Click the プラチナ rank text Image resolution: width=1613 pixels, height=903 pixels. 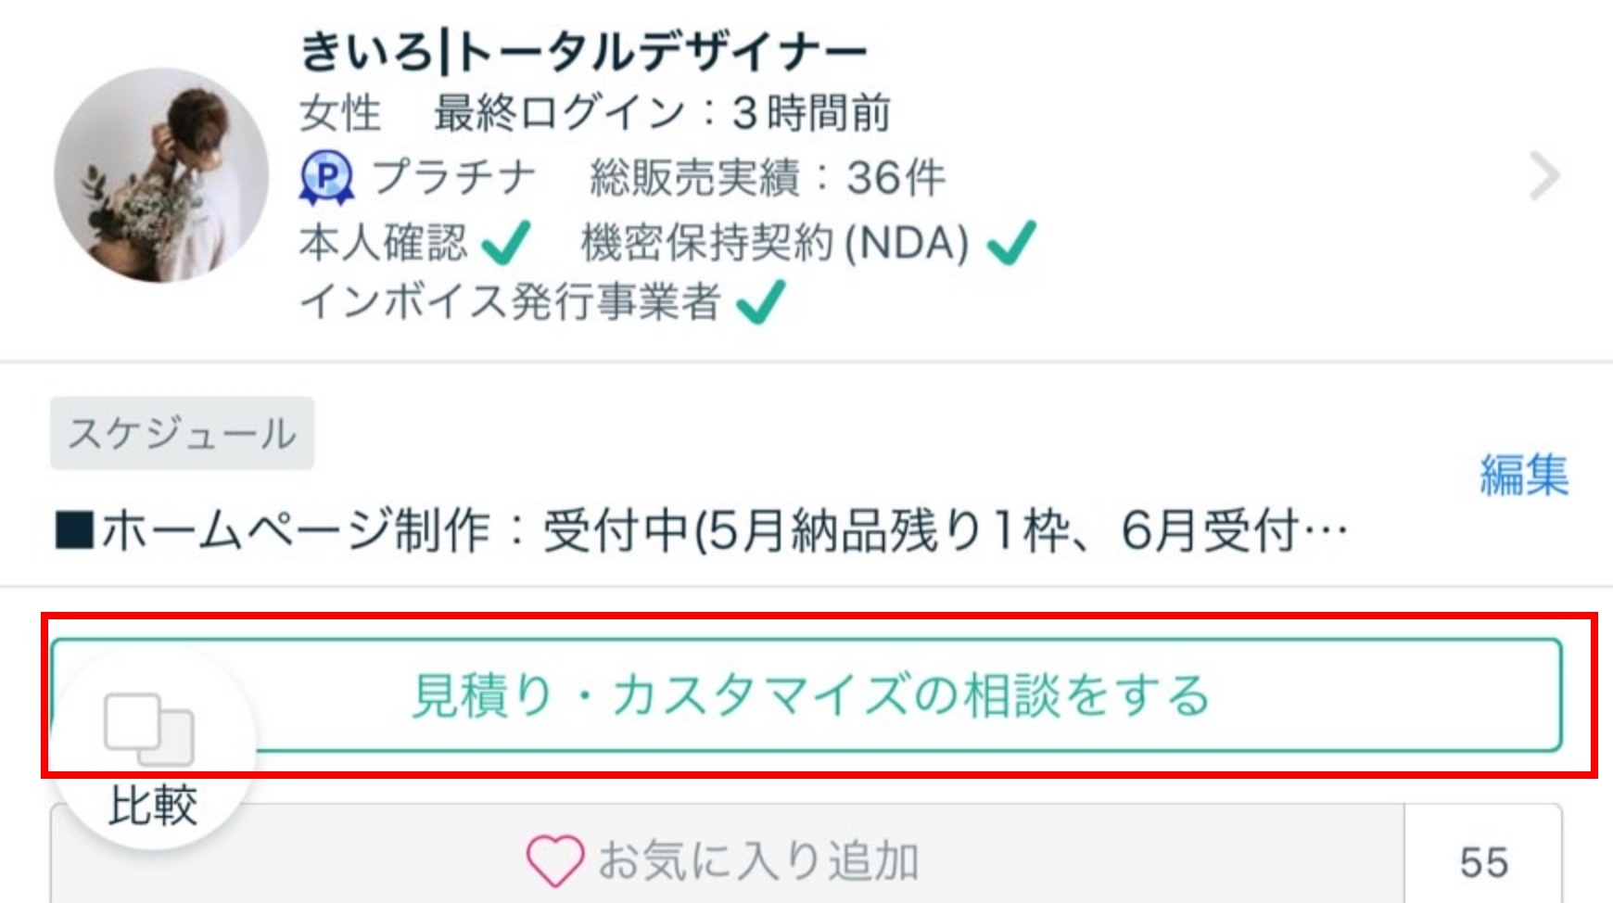pos(454,177)
